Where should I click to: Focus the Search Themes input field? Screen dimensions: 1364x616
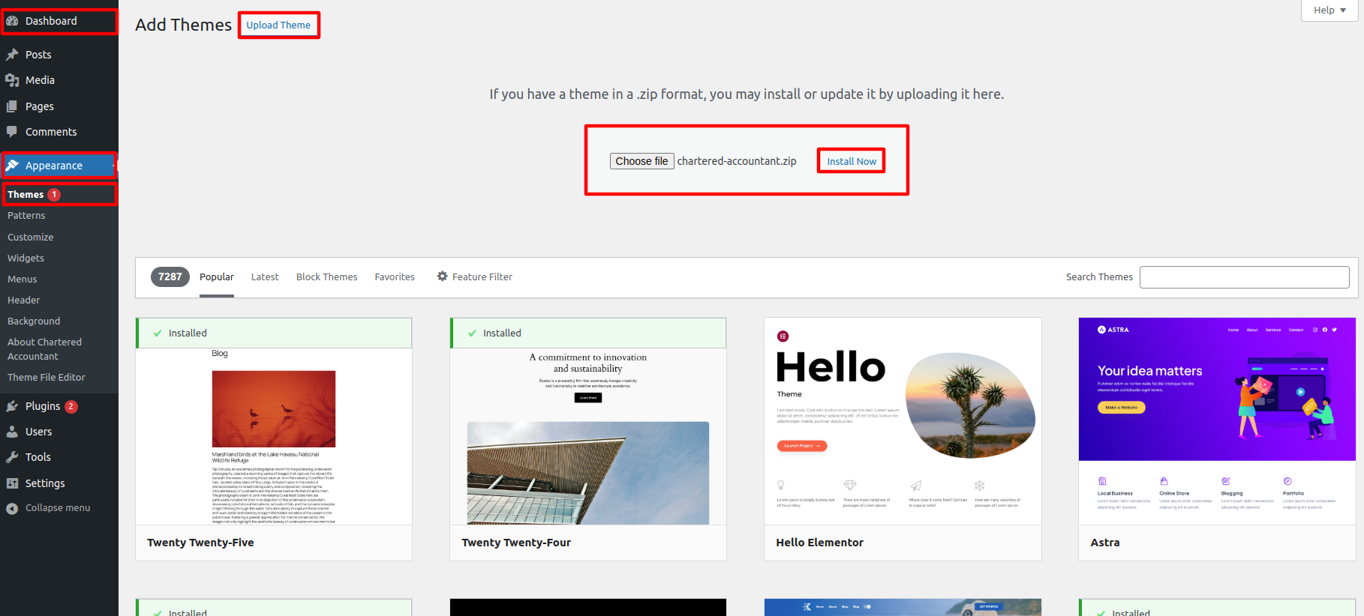click(x=1244, y=277)
